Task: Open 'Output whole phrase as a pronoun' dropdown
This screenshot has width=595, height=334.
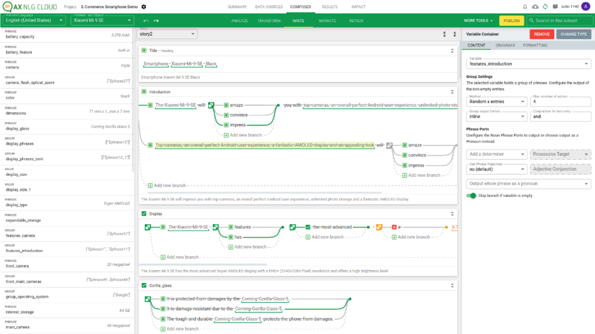Action: pos(528,184)
